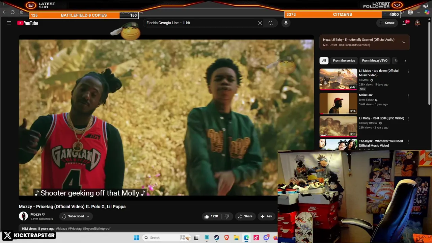Go to the YouTube home logo

(28, 23)
